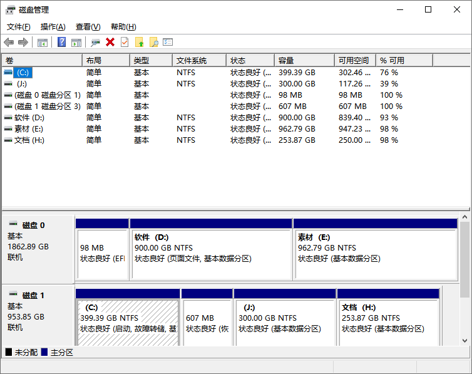Click the scroll up arrow of disk pane

[x=464, y=217]
